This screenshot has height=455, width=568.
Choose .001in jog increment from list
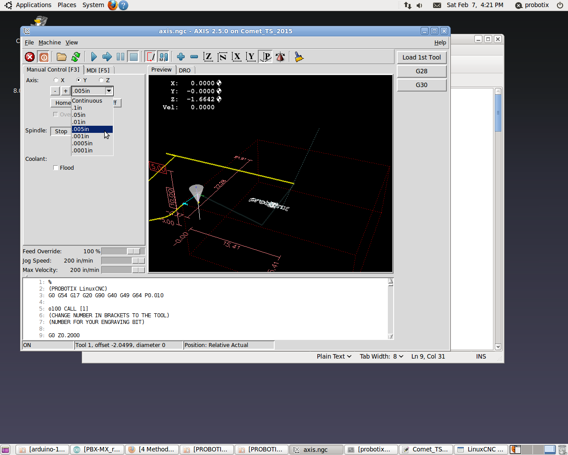(81, 136)
